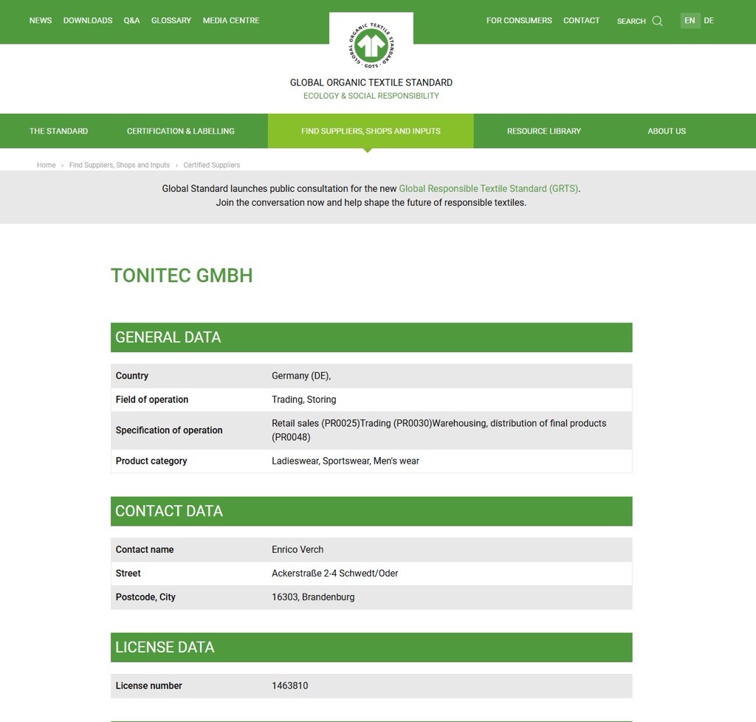Click the Ackerstraße 2-4 Schwedt/Oder address
This screenshot has height=722, width=756.
334,573
